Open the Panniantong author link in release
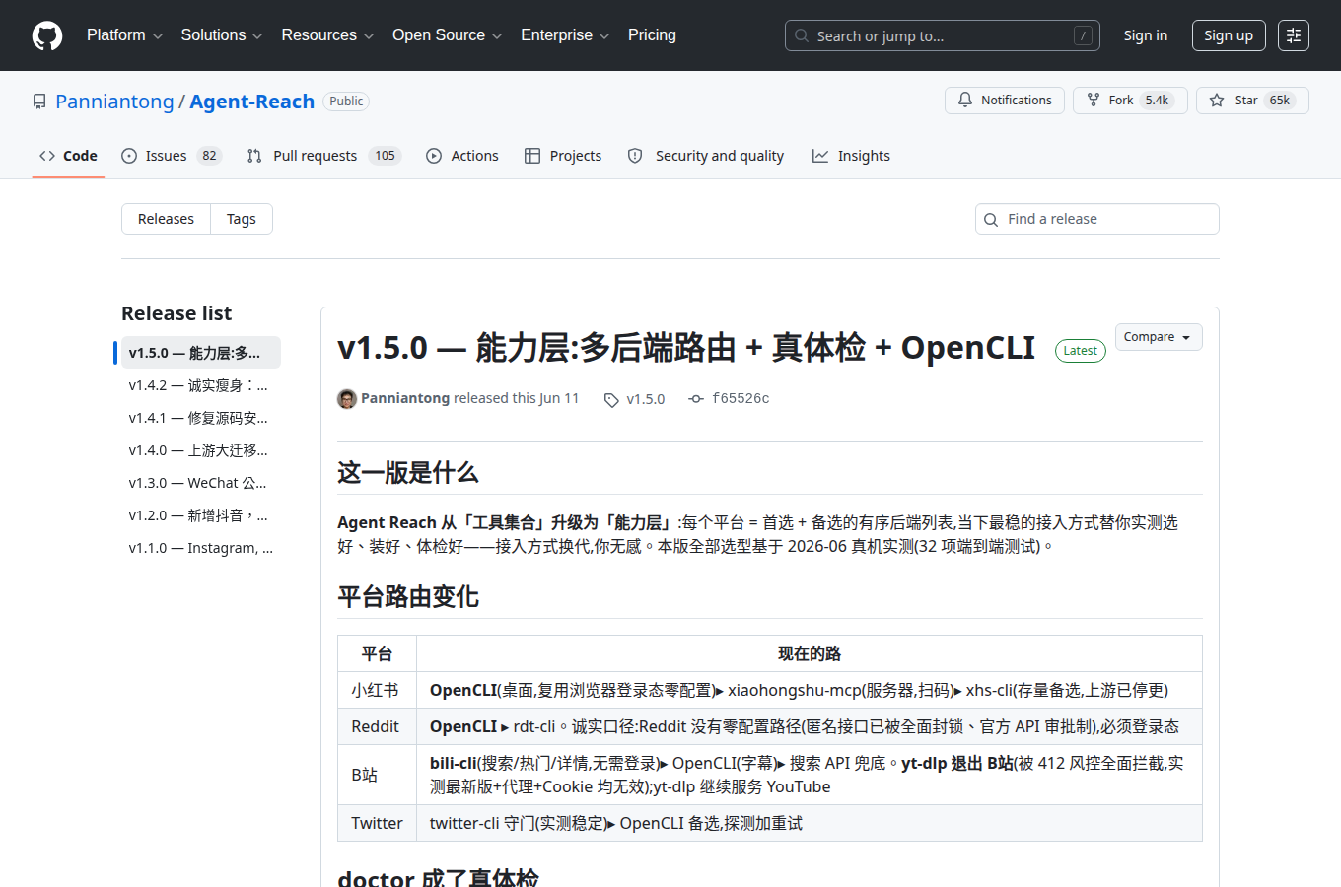This screenshot has height=887, width=1341. point(405,398)
